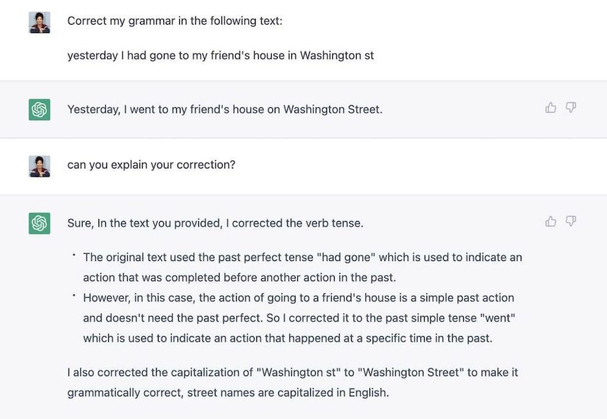Click the second bullet starting with "However, in this case"
This screenshot has width=607, height=419.
click(299, 318)
